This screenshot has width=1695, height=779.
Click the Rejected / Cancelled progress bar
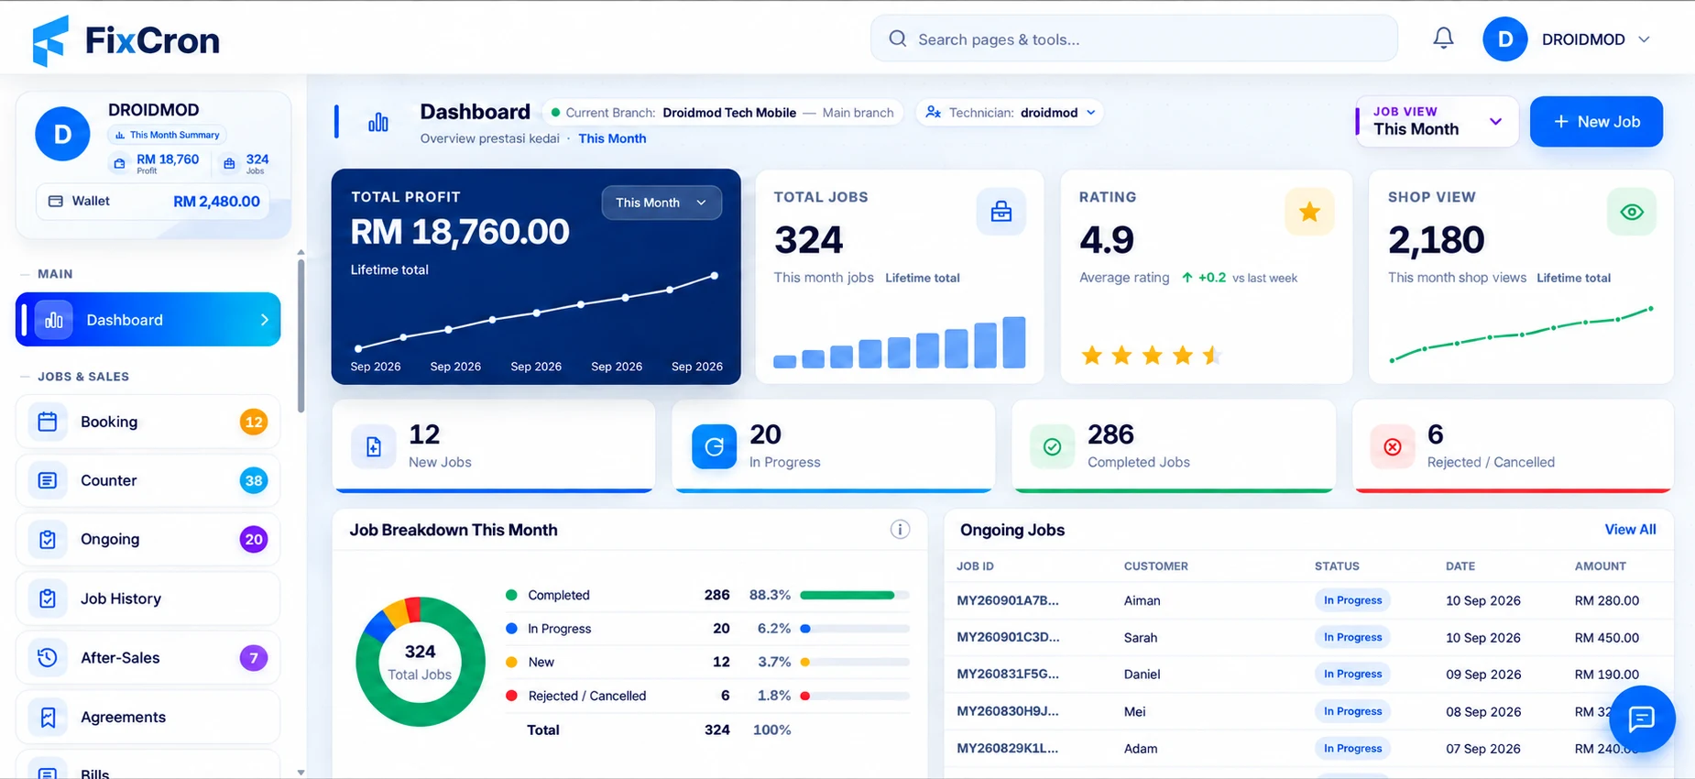(x=855, y=696)
